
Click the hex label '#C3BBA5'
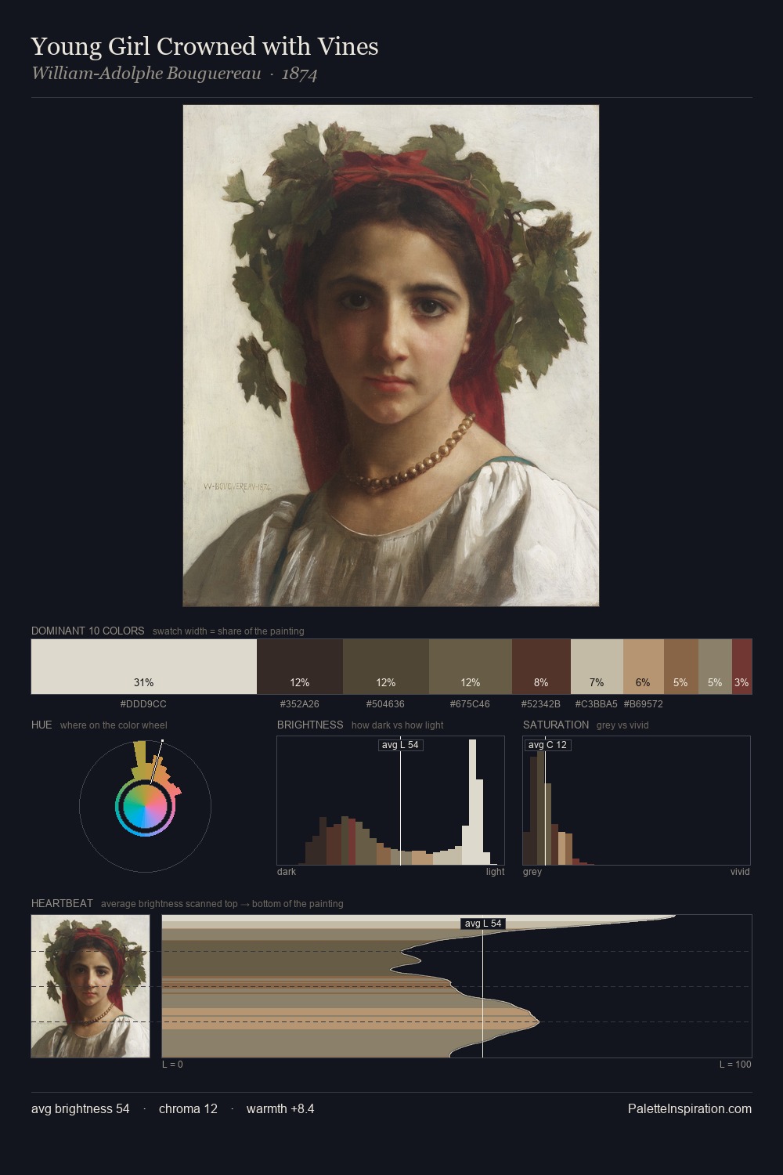[596, 704]
